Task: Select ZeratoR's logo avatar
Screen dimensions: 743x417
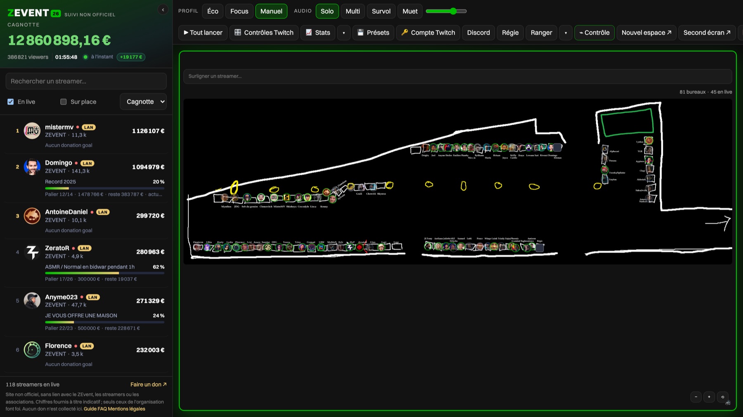Action: [x=32, y=252]
